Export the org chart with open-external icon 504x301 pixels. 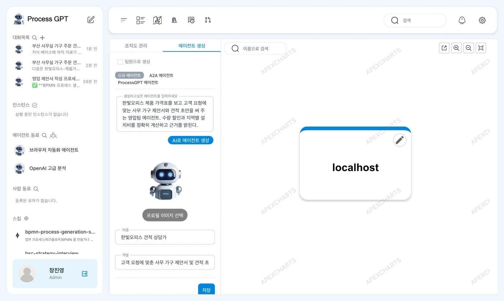(444, 48)
